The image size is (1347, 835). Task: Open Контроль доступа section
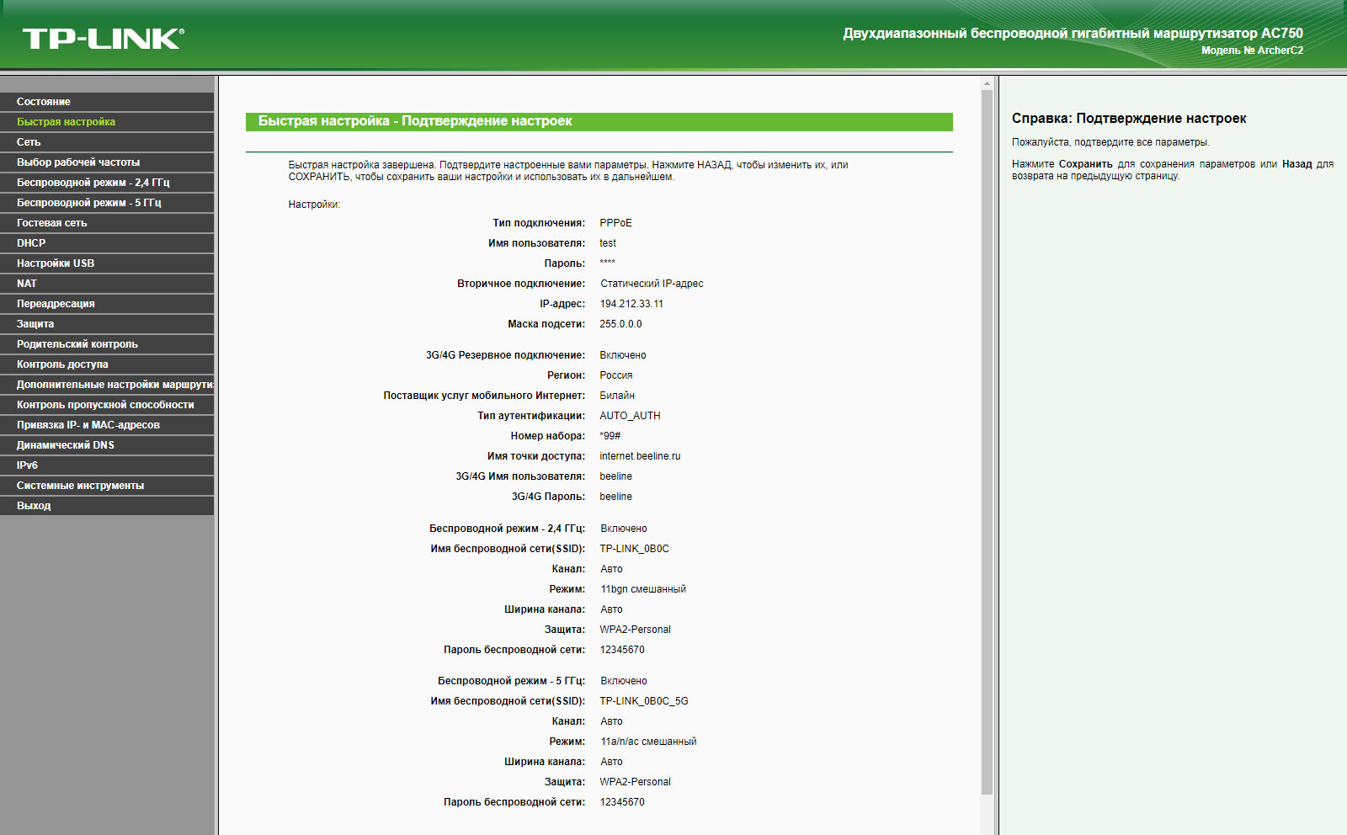[x=107, y=364]
